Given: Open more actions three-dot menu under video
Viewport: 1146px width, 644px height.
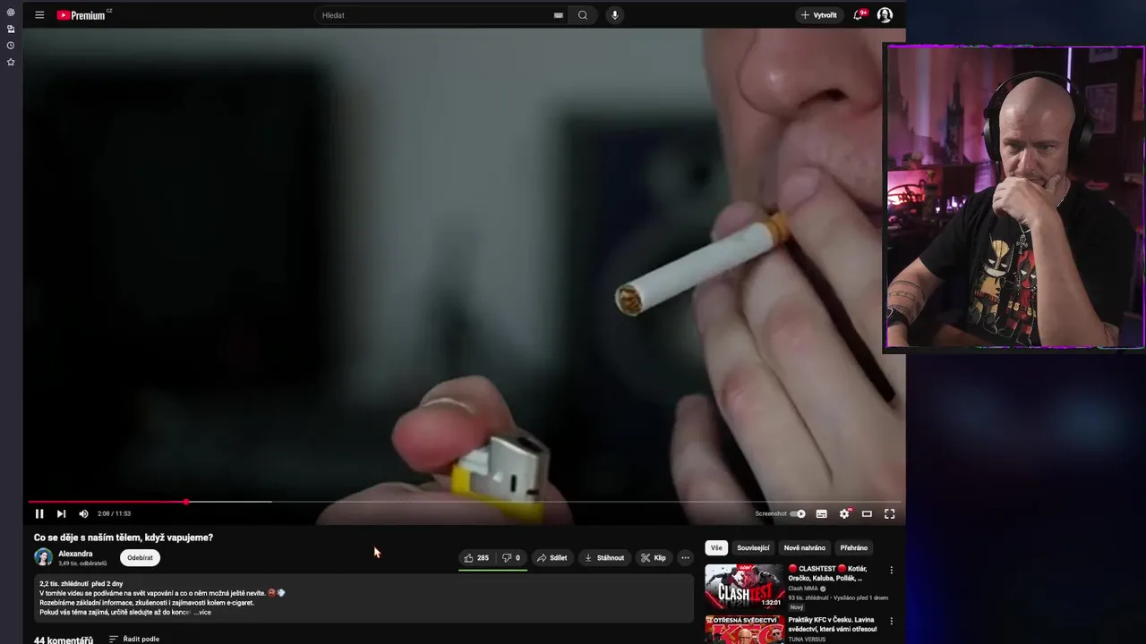Looking at the screenshot, I should click(685, 557).
